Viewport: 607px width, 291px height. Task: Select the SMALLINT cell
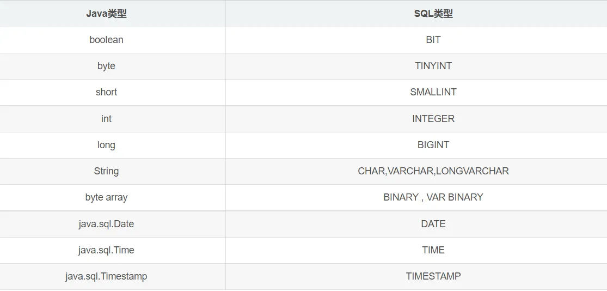(x=433, y=92)
